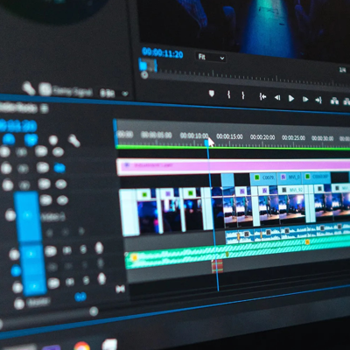Image resolution: width=350 pixels, height=350 pixels.
Task: Enable voice-over record on the last audio track
Action: point(101,279)
